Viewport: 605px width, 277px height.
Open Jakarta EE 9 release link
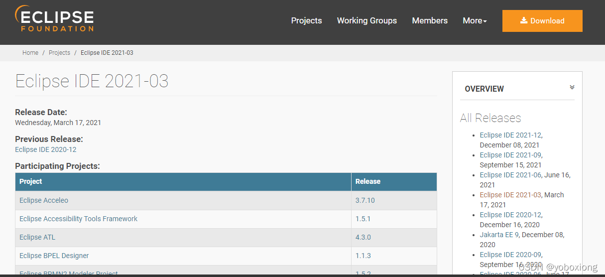coord(500,235)
